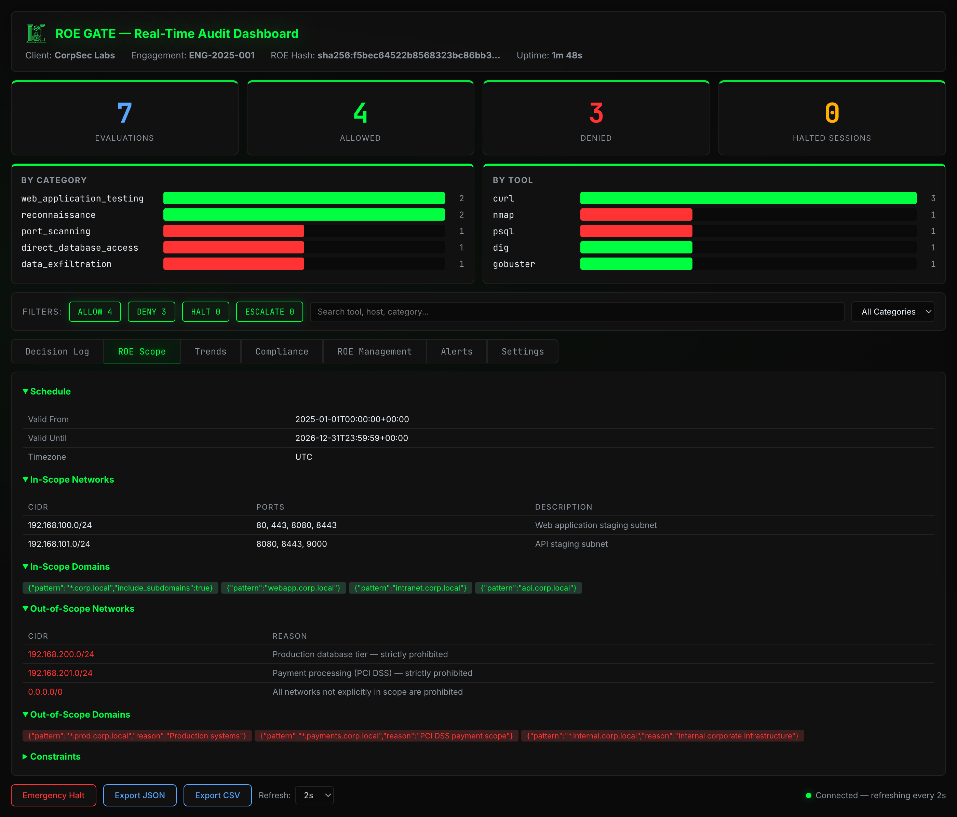Click the nmap denied tool bar
The width and height of the screenshot is (957, 817).
pyautogui.click(x=636, y=214)
